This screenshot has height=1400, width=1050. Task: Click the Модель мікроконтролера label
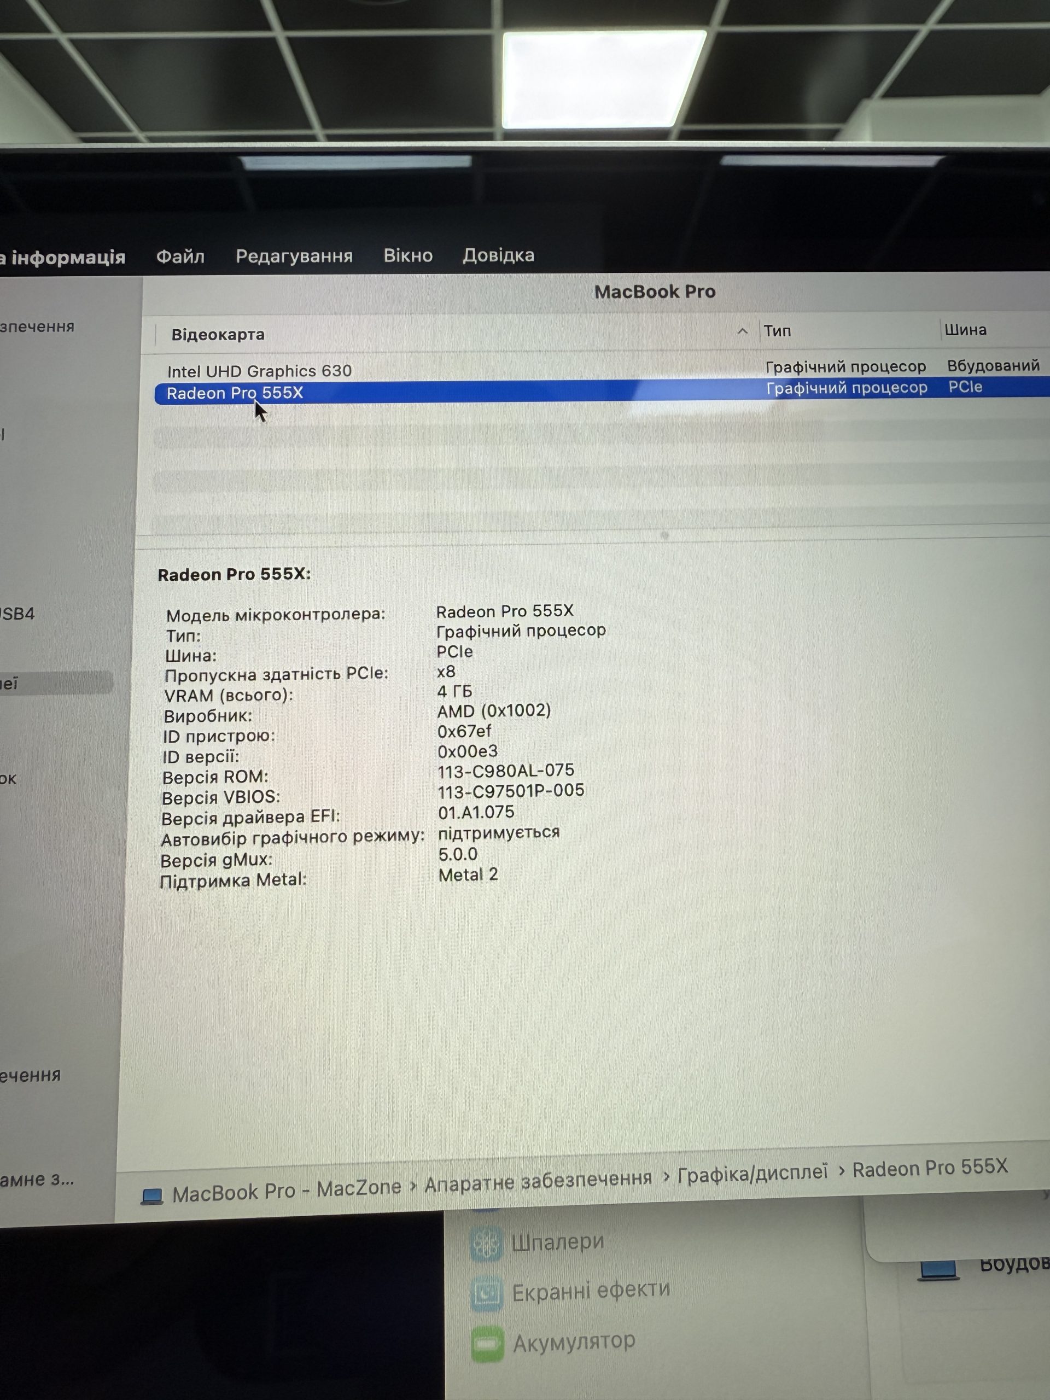[x=276, y=614]
